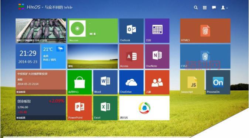Open the stock index tile showing 1296.00
249x138 pixels.
click(x=41, y=108)
